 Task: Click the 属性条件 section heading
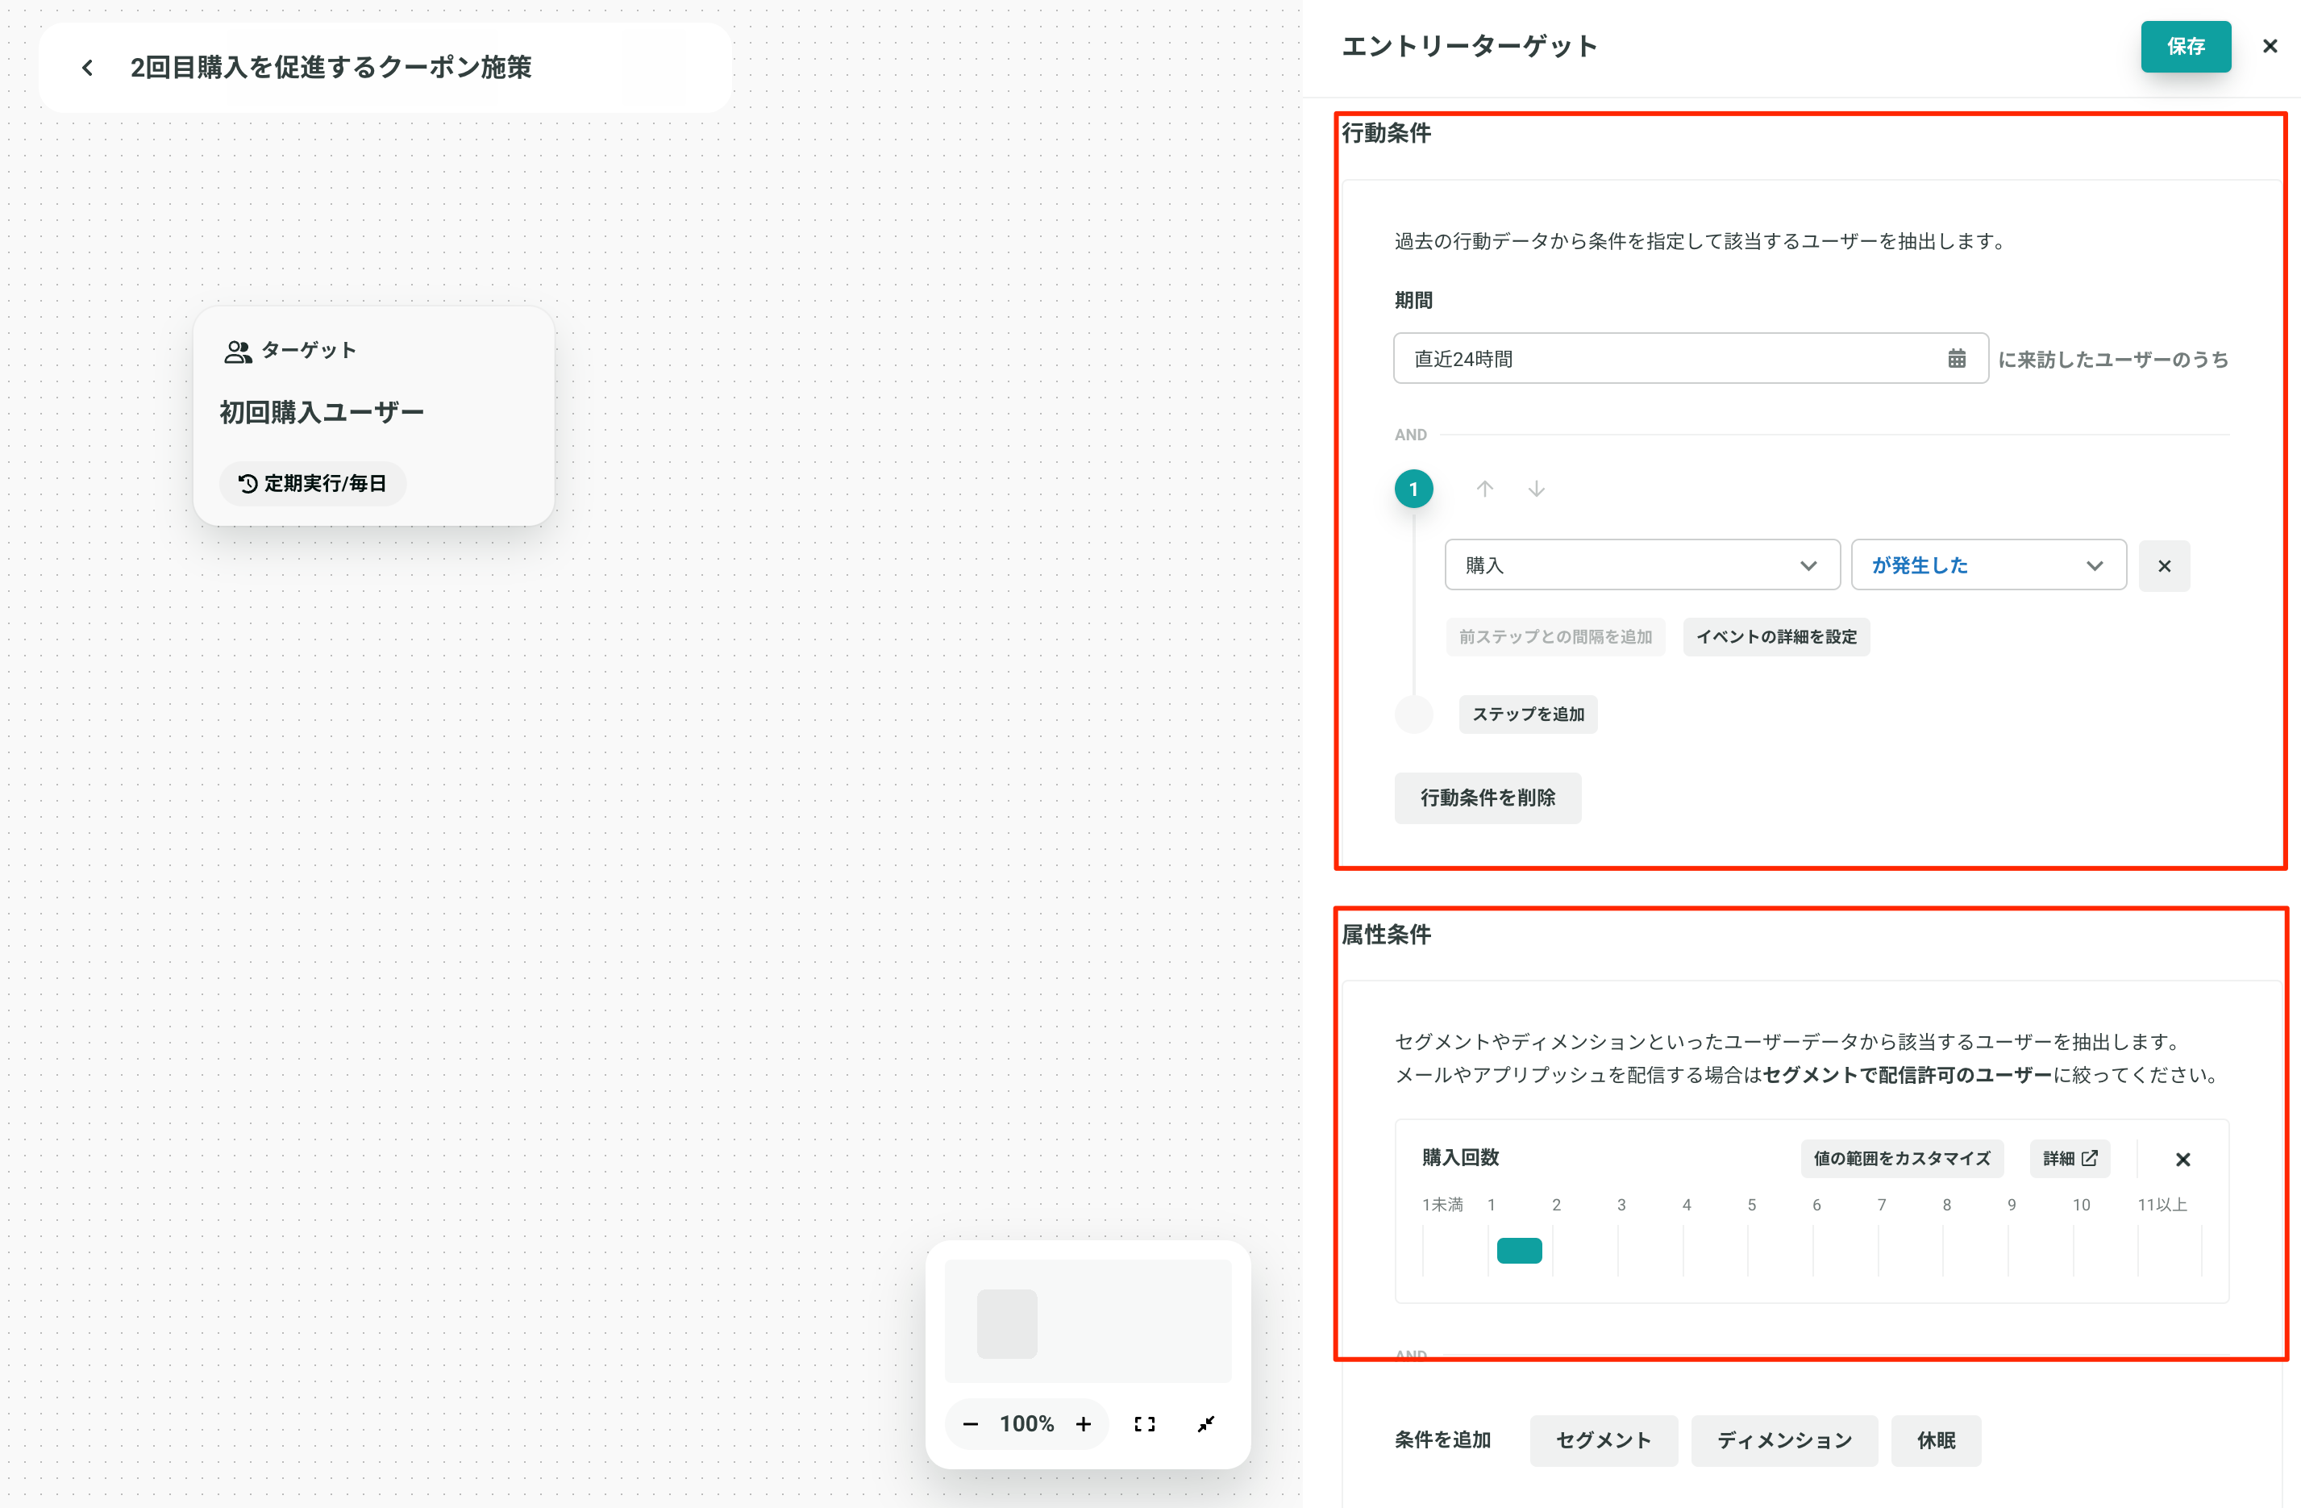[x=1387, y=935]
